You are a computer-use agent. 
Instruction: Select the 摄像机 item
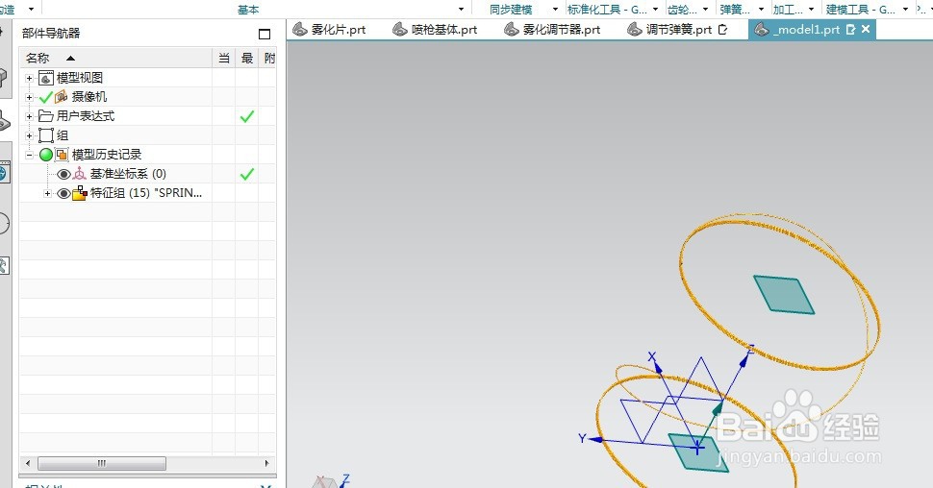[x=89, y=97]
